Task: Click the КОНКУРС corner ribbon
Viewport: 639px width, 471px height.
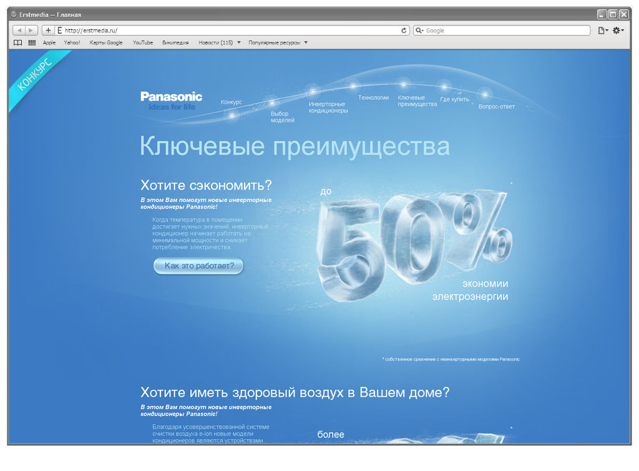Action: [x=35, y=76]
